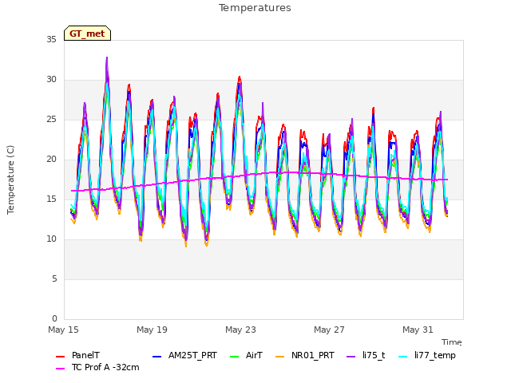
Task: Click the Time x-axis label
Action: (x=452, y=342)
